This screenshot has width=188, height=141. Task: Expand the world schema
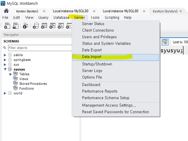tap(5, 93)
